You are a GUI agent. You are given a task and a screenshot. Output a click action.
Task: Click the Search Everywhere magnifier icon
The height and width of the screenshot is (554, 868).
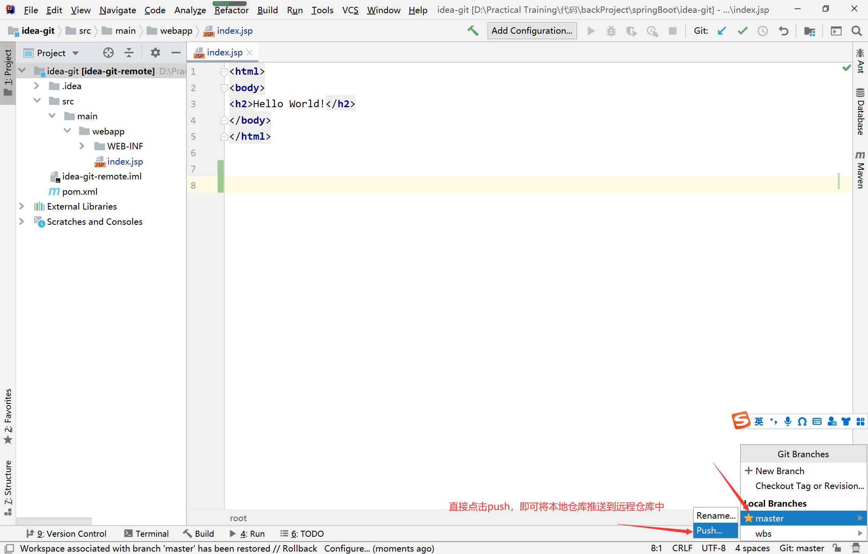(856, 31)
